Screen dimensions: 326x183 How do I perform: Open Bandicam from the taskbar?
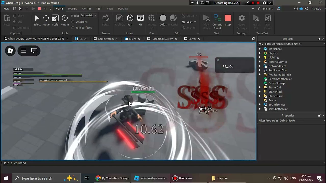[x=182, y=178]
